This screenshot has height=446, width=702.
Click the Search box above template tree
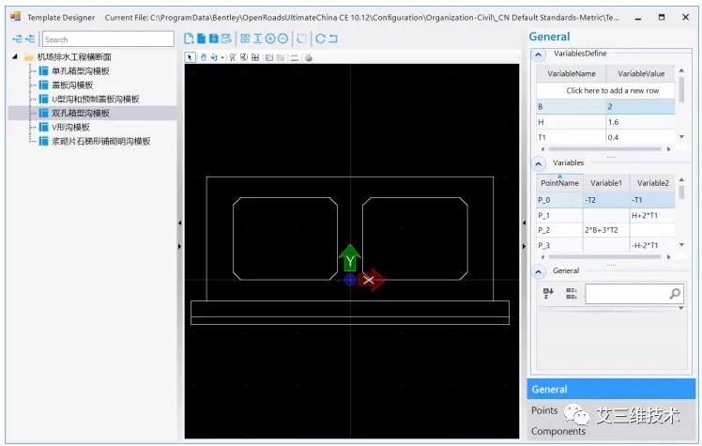click(108, 39)
